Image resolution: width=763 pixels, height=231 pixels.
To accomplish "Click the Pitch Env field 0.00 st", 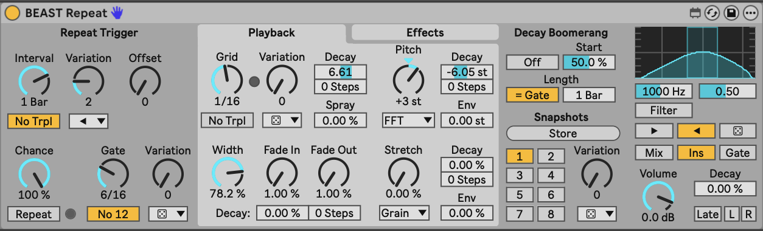I will 467,120.
